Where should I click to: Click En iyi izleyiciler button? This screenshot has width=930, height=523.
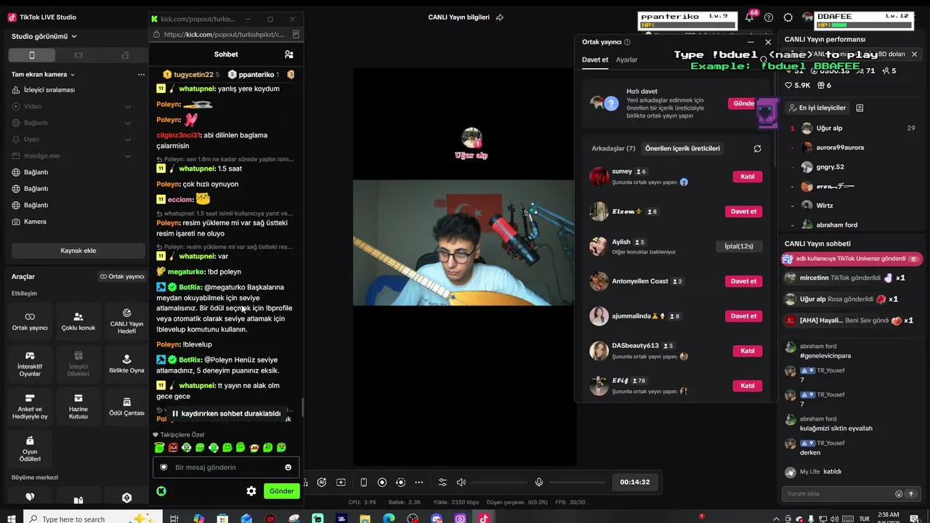tap(817, 108)
